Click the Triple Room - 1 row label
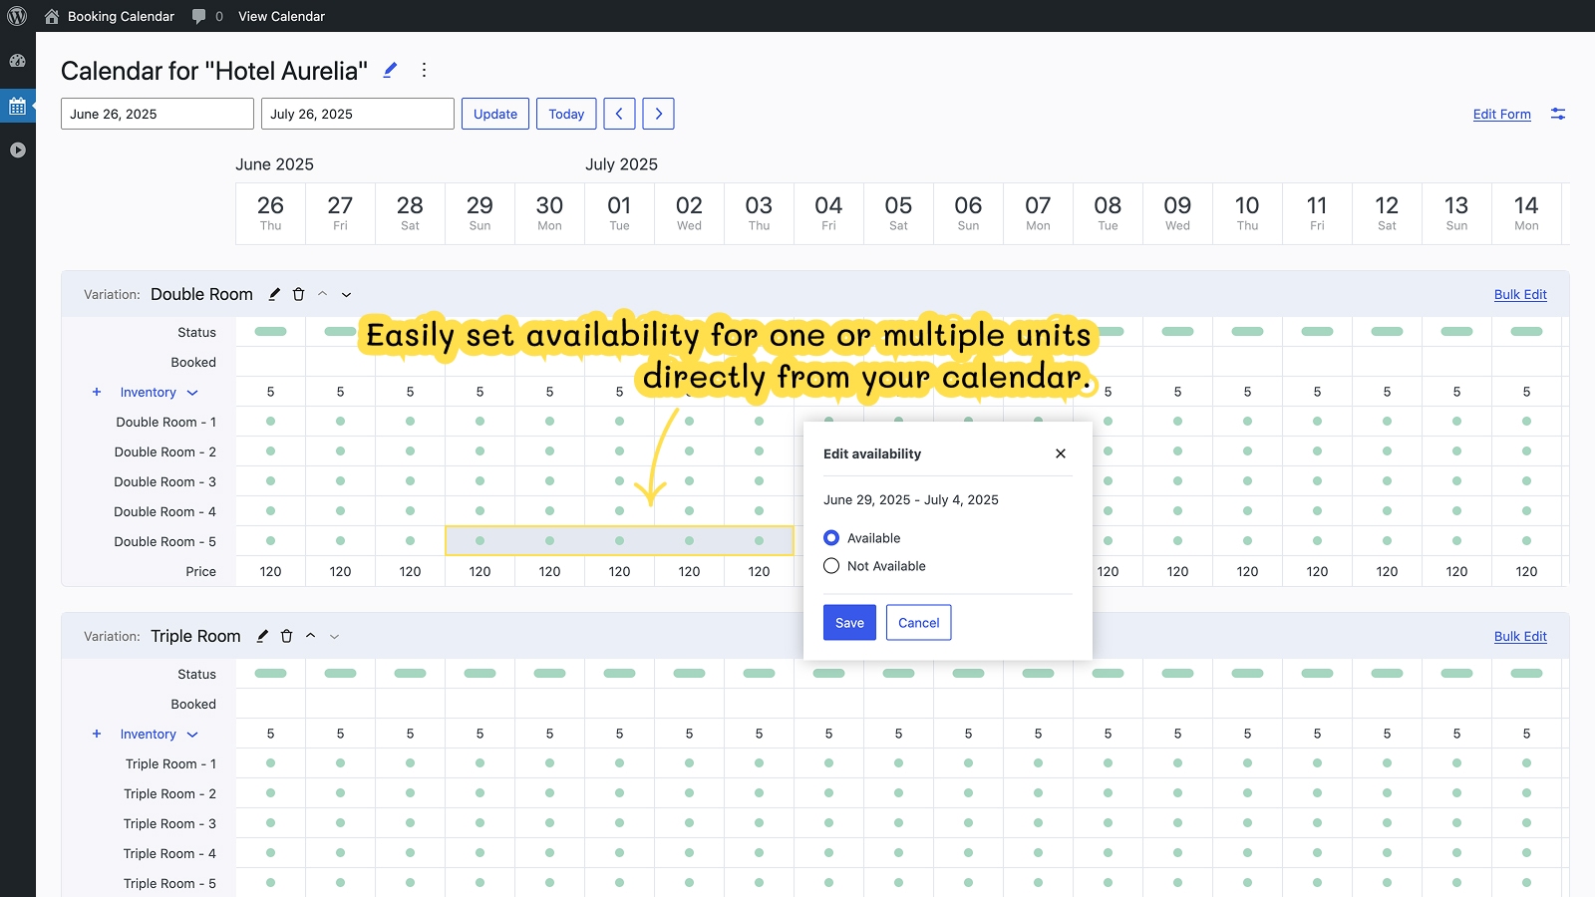Image resolution: width=1595 pixels, height=897 pixels. (x=170, y=763)
